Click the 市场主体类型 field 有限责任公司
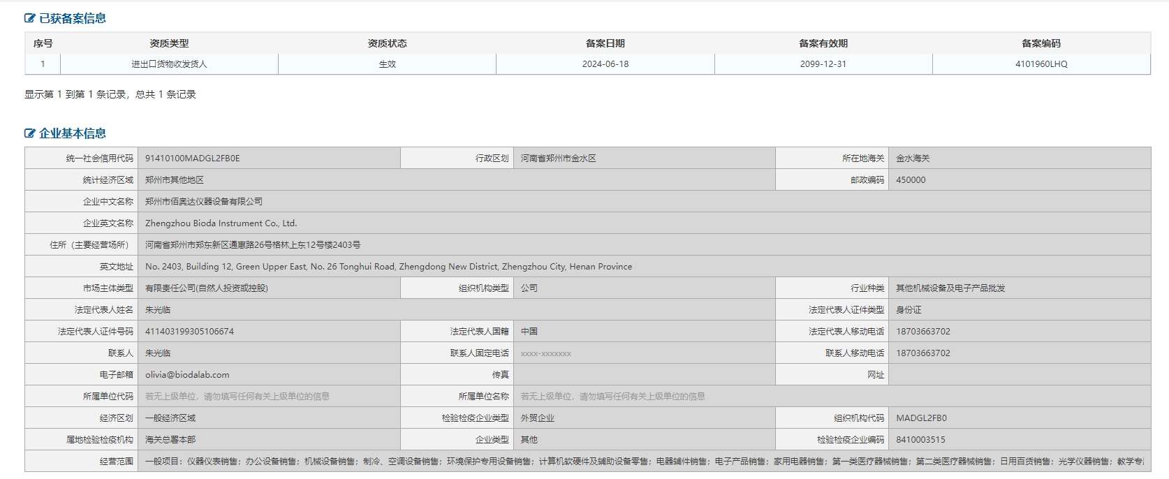The height and width of the screenshot is (479, 1169). pyautogui.click(x=269, y=288)
